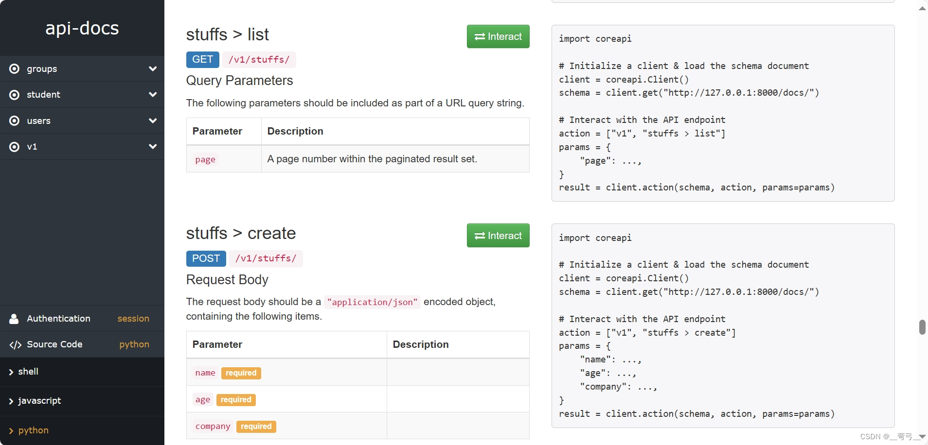The height and width of the screenshot is (445, 928).
Task: Click the users target circle icon
Action: pos(15,121)
